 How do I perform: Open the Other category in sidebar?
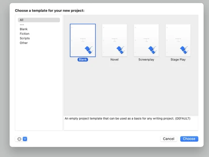(24, 43)
